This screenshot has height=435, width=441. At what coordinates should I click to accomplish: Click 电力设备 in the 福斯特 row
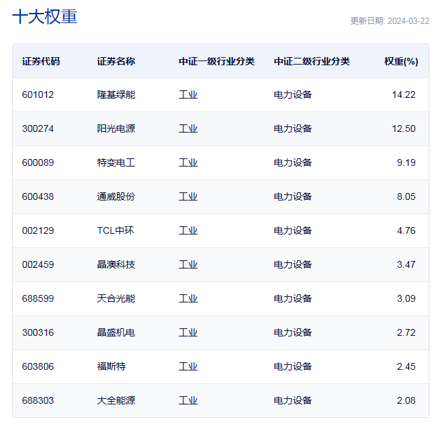point(293,366)
